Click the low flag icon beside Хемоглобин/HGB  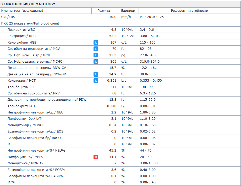click(x=96, y=43)
